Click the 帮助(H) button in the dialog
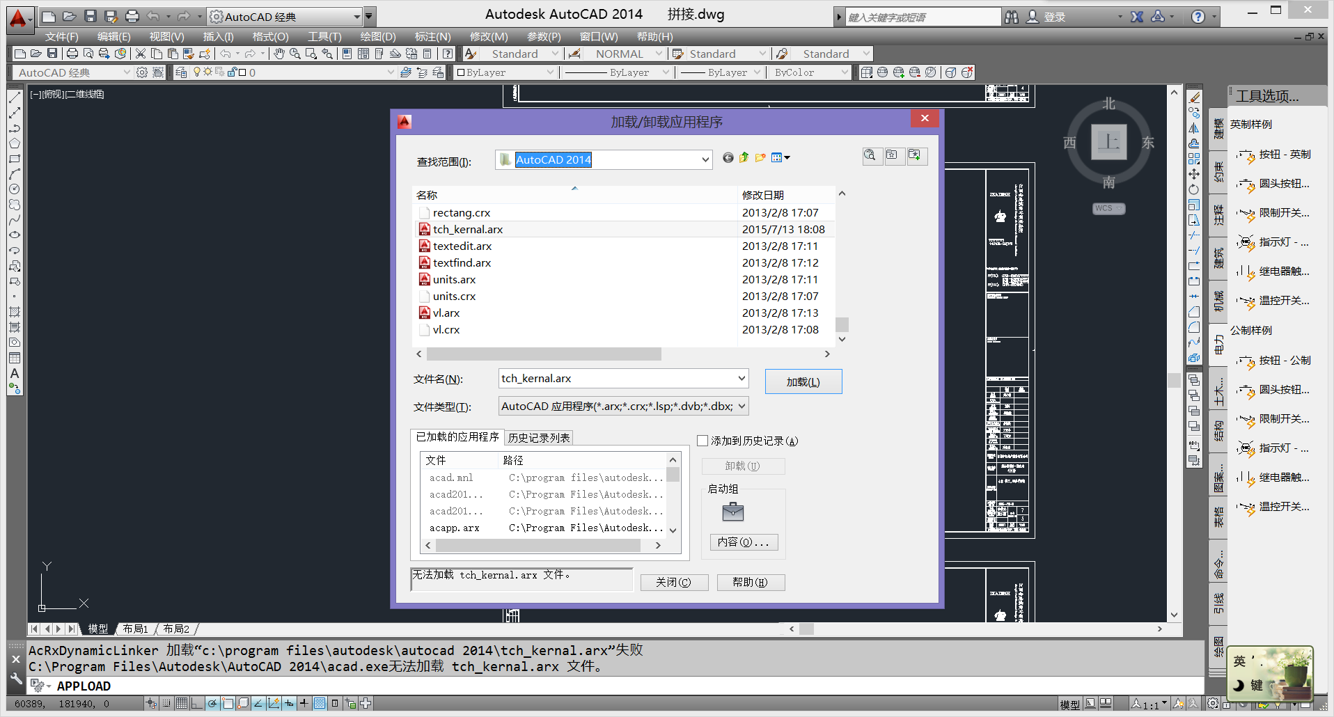 tap(750, 582)
